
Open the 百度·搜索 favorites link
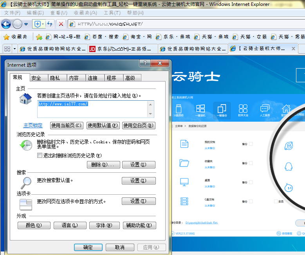click(x=101, y=37)
